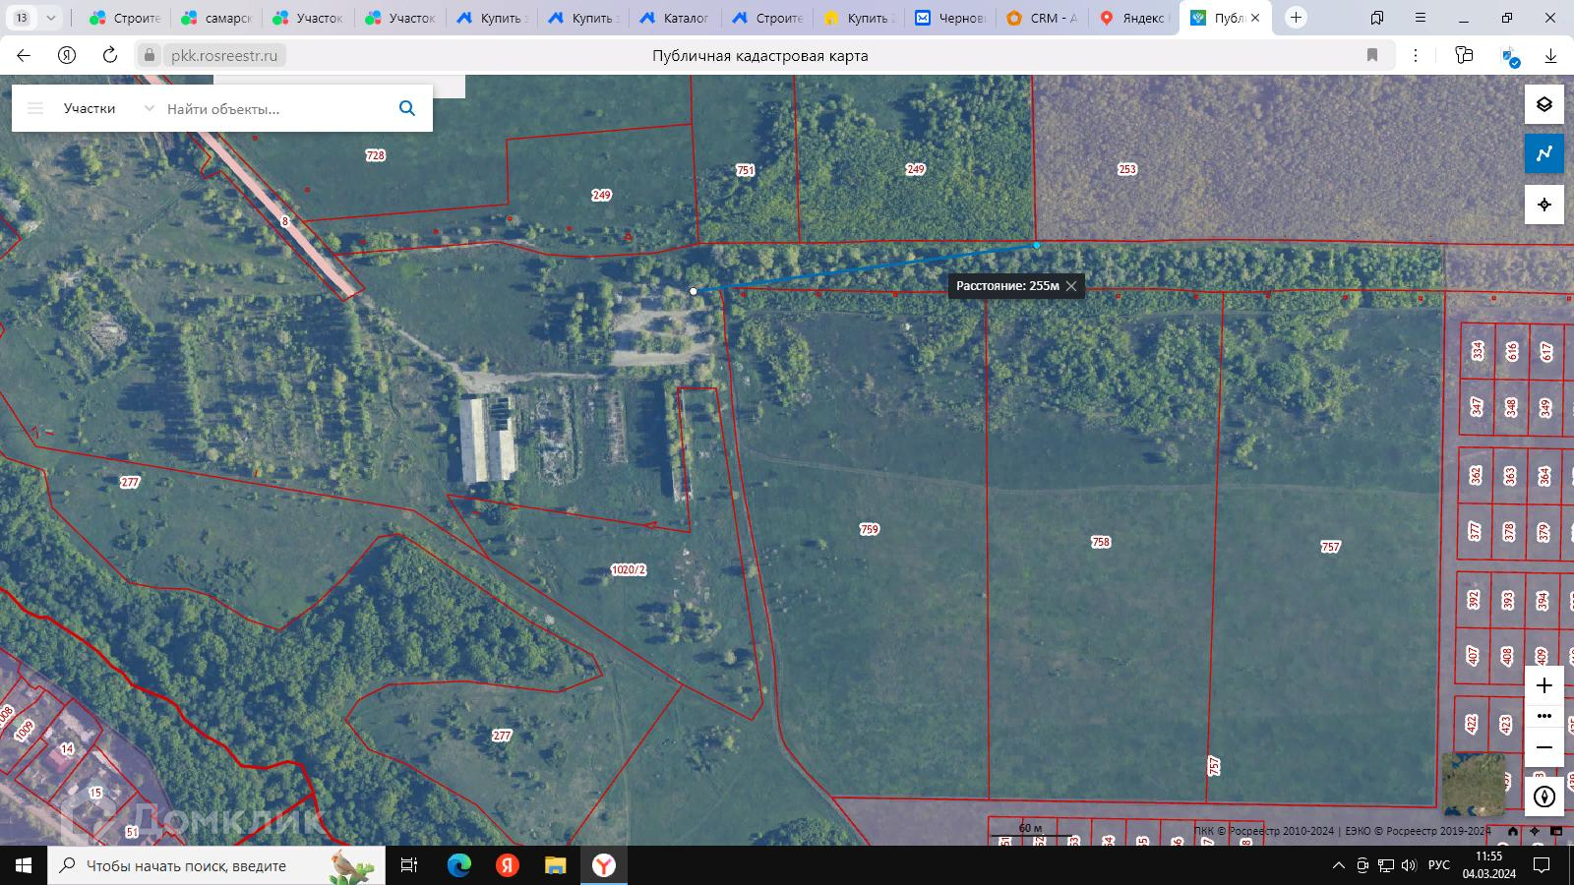This screenshot has height=885, width=1574.
Task: Expand the Участки object type dropdown
Action: point(149,108)
